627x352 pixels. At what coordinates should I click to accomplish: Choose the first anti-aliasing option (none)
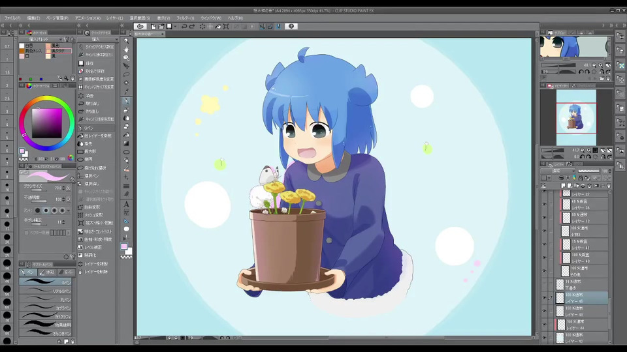(x=38, y=211)
